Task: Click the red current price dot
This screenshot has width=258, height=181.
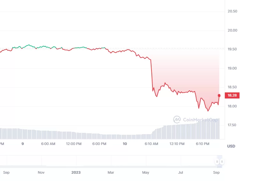Action: (219, 95)
